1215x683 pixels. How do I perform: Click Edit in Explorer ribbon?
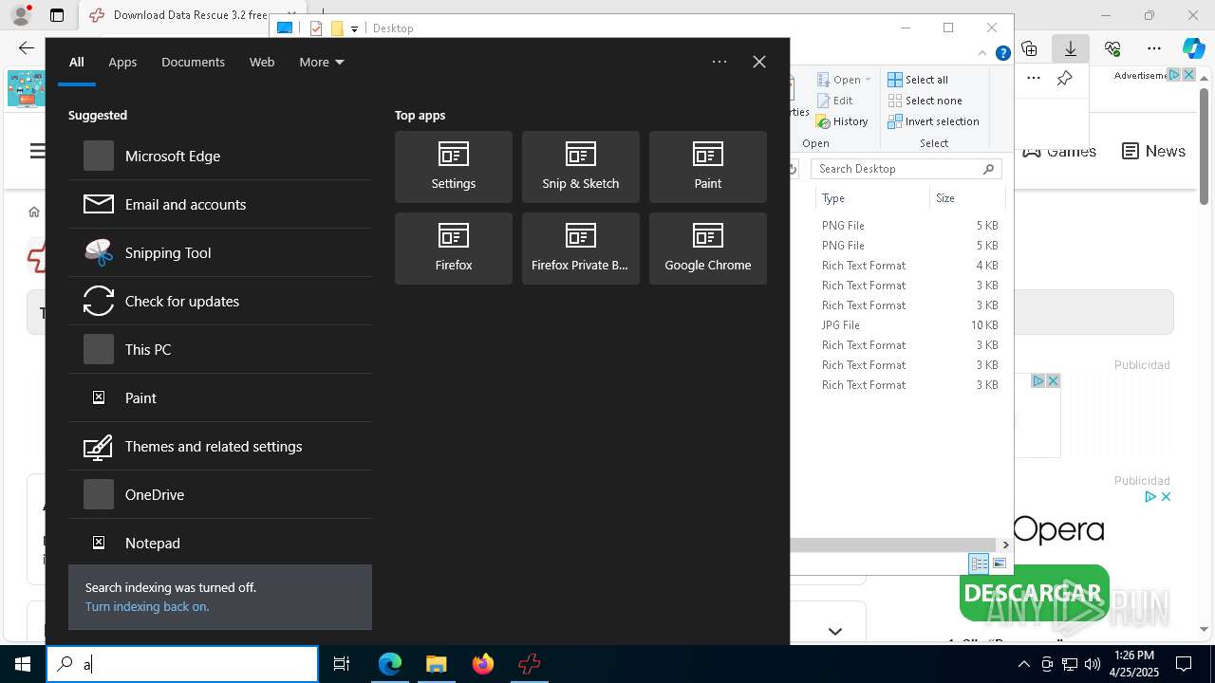[x=835, y=101]
